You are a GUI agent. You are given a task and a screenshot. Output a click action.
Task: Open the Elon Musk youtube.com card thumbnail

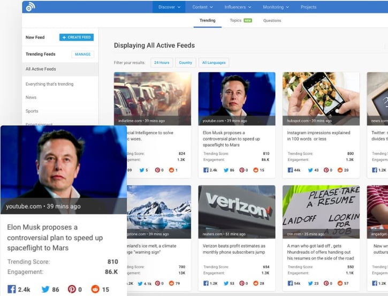tap(237, 98)
